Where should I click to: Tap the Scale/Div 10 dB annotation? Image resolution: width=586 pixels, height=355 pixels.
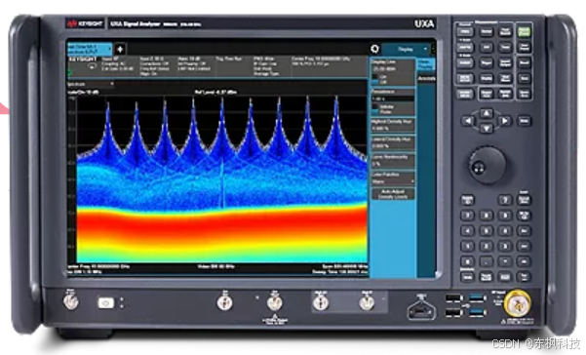[83, 92]
